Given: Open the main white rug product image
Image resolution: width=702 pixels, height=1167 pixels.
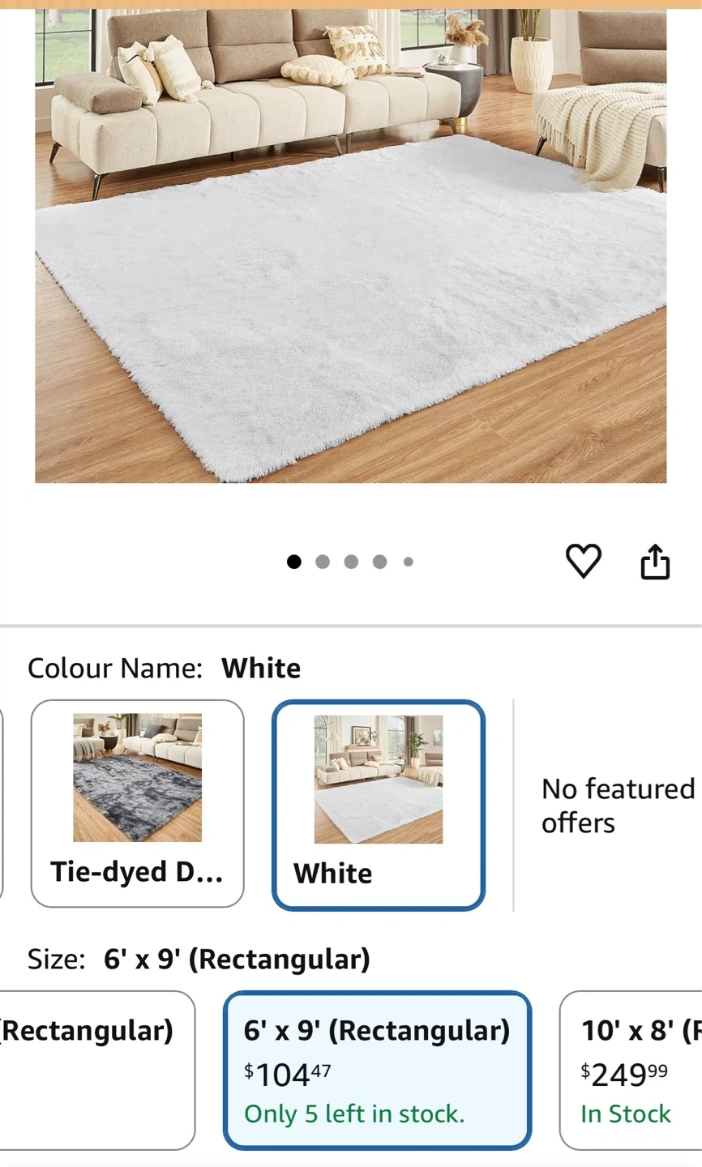Looking at the screenshot, I should [x=351, y=246].
